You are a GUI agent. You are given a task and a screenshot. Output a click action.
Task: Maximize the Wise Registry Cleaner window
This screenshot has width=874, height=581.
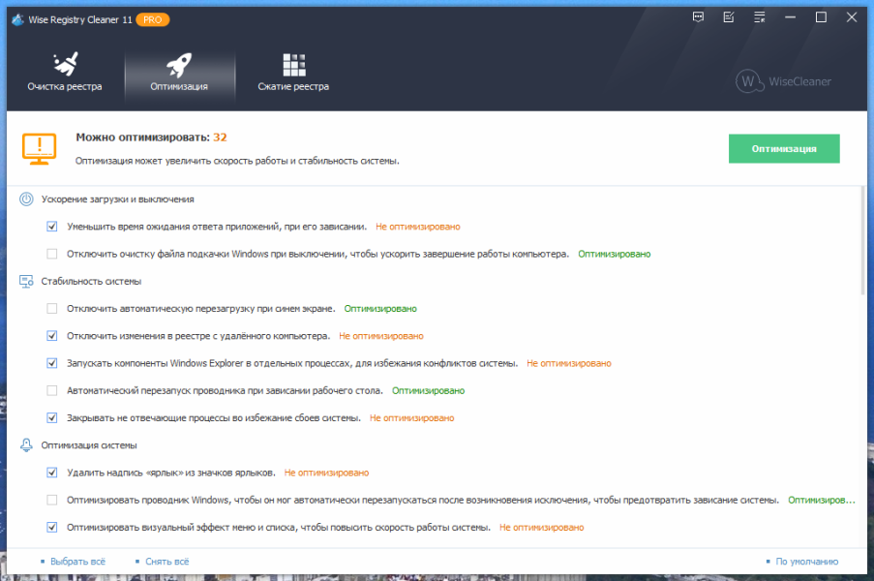[821, 17]
